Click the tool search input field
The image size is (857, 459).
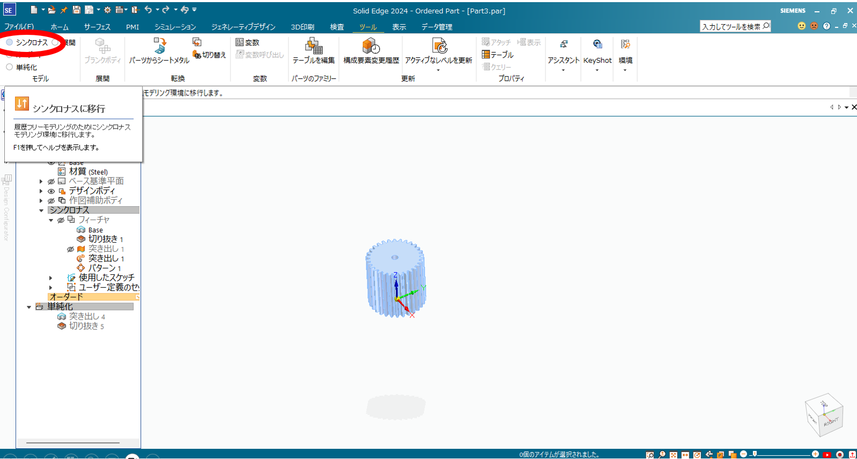coord(731,26)
